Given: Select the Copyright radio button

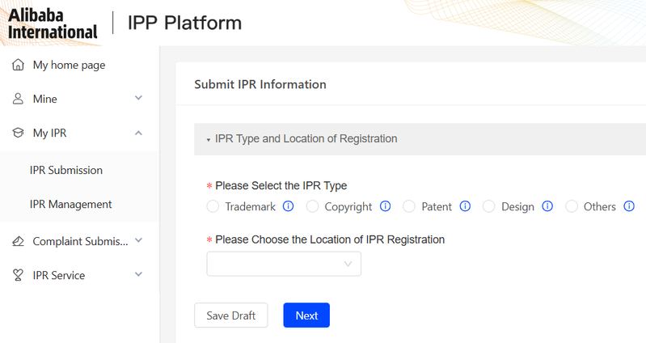Looking at the screenshot, I should coord(313,206).
